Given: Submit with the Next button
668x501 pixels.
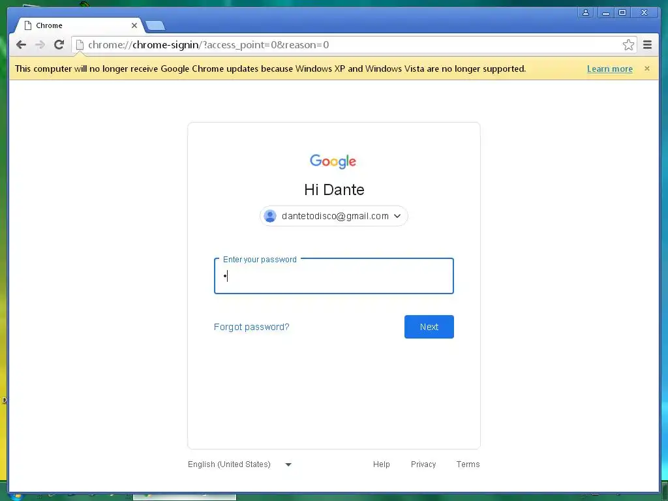Looking at the screenshot, I should tap(429, 327).
